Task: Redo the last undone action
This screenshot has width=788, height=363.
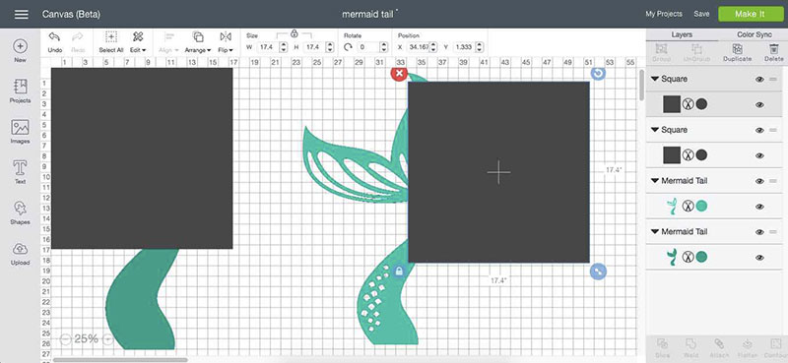Action: [78, 42]
